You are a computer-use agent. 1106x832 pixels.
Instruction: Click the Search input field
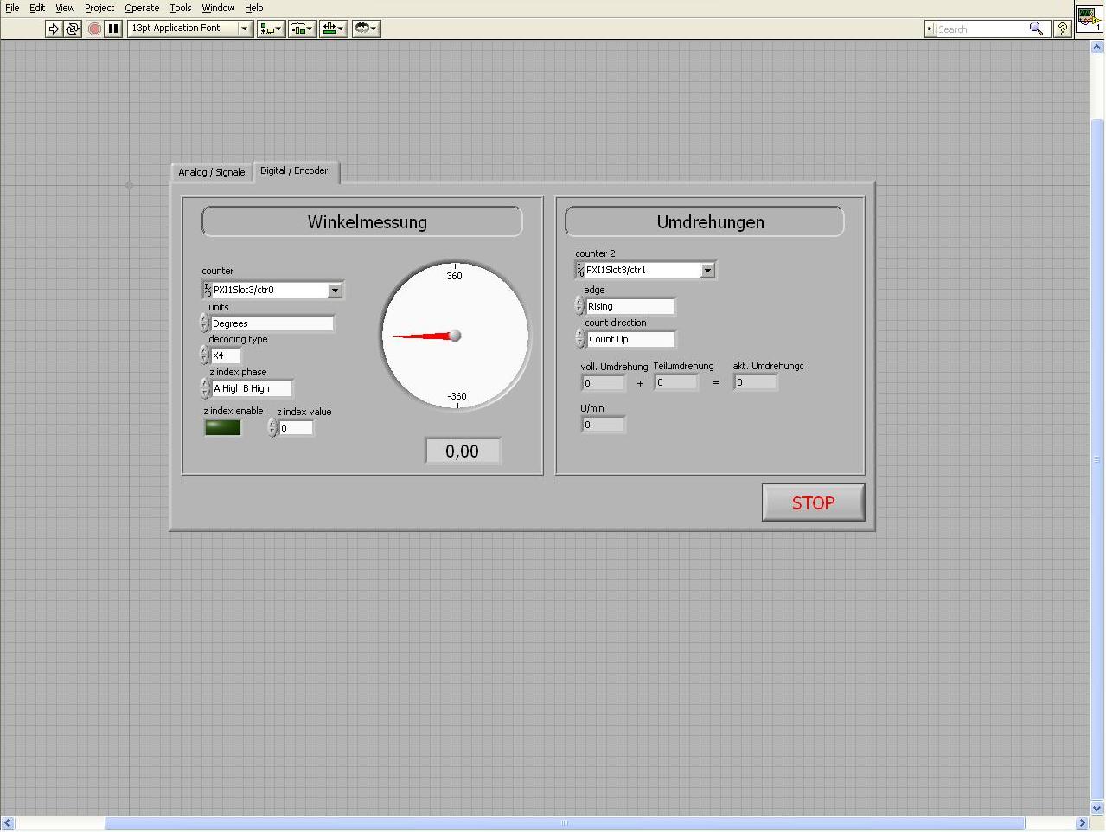point(981,29)
